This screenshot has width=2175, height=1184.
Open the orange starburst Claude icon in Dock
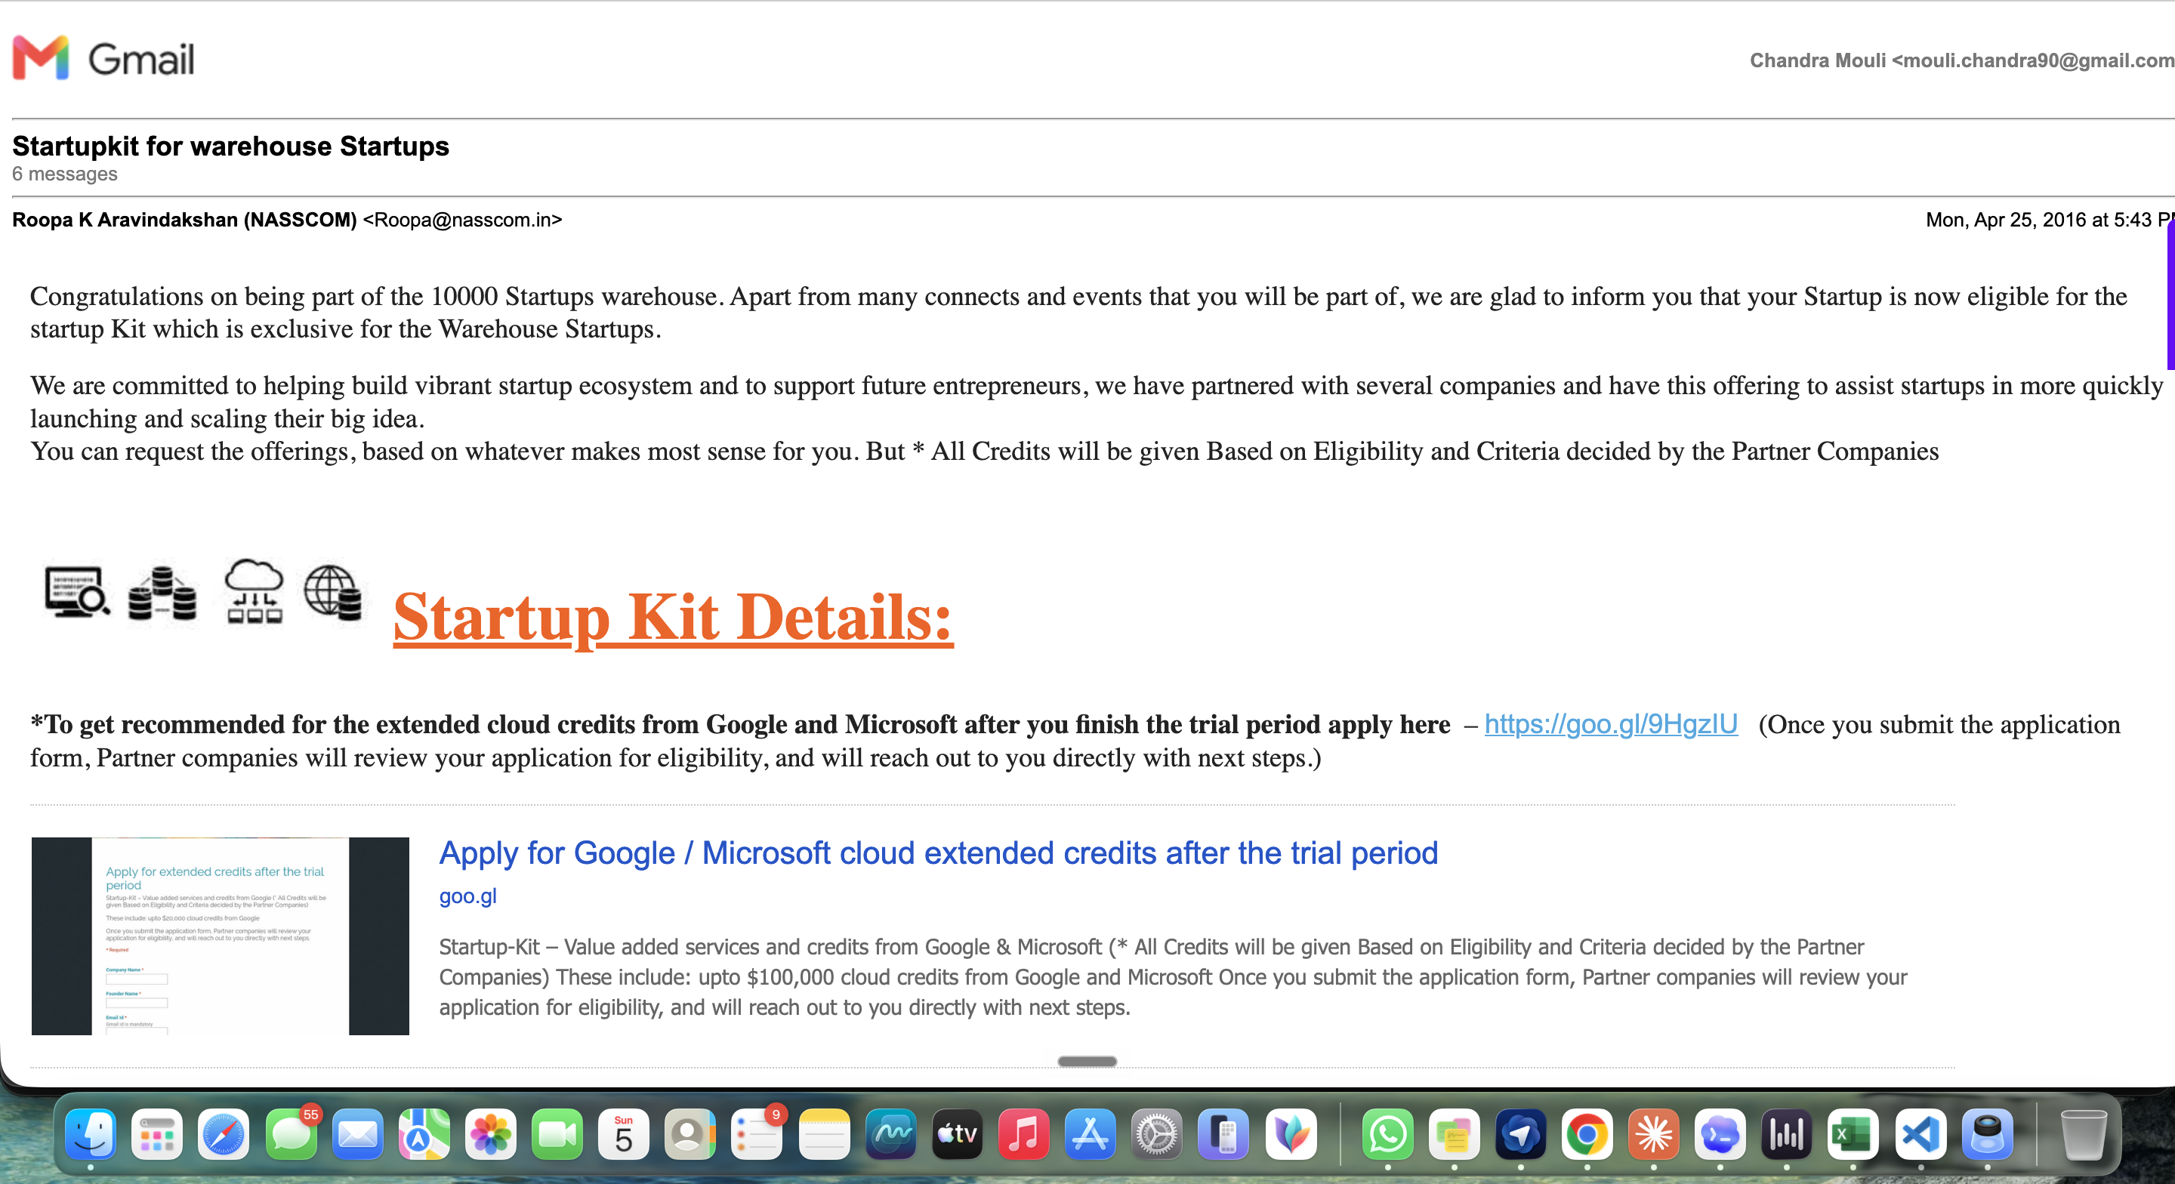coord(1653,1134)
